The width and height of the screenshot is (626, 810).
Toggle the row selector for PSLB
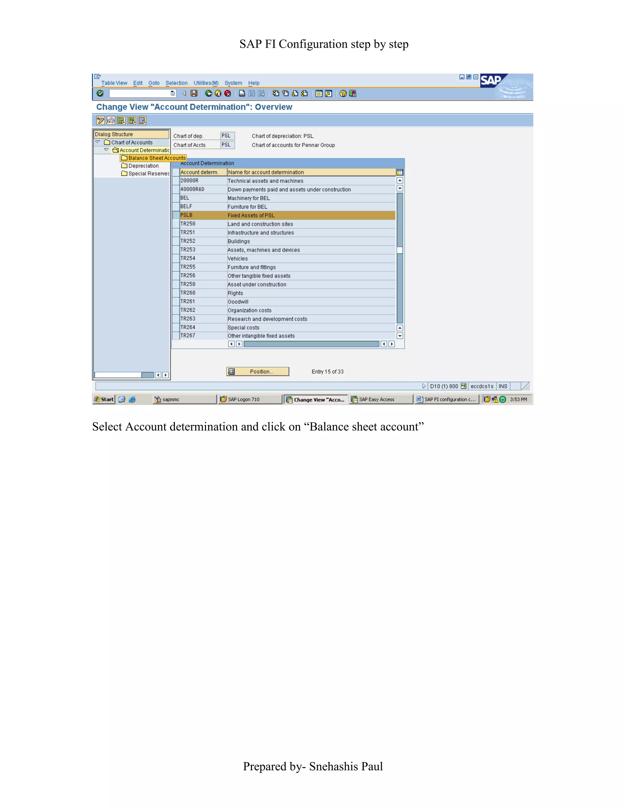176,215
